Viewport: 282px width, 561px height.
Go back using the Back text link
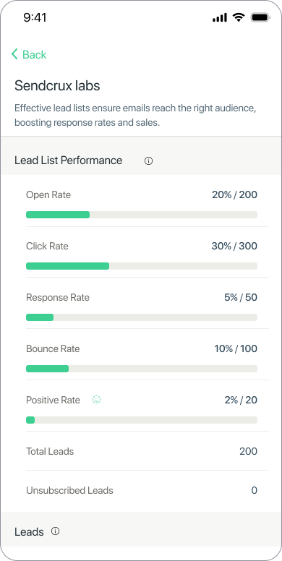tap(35, 54)
